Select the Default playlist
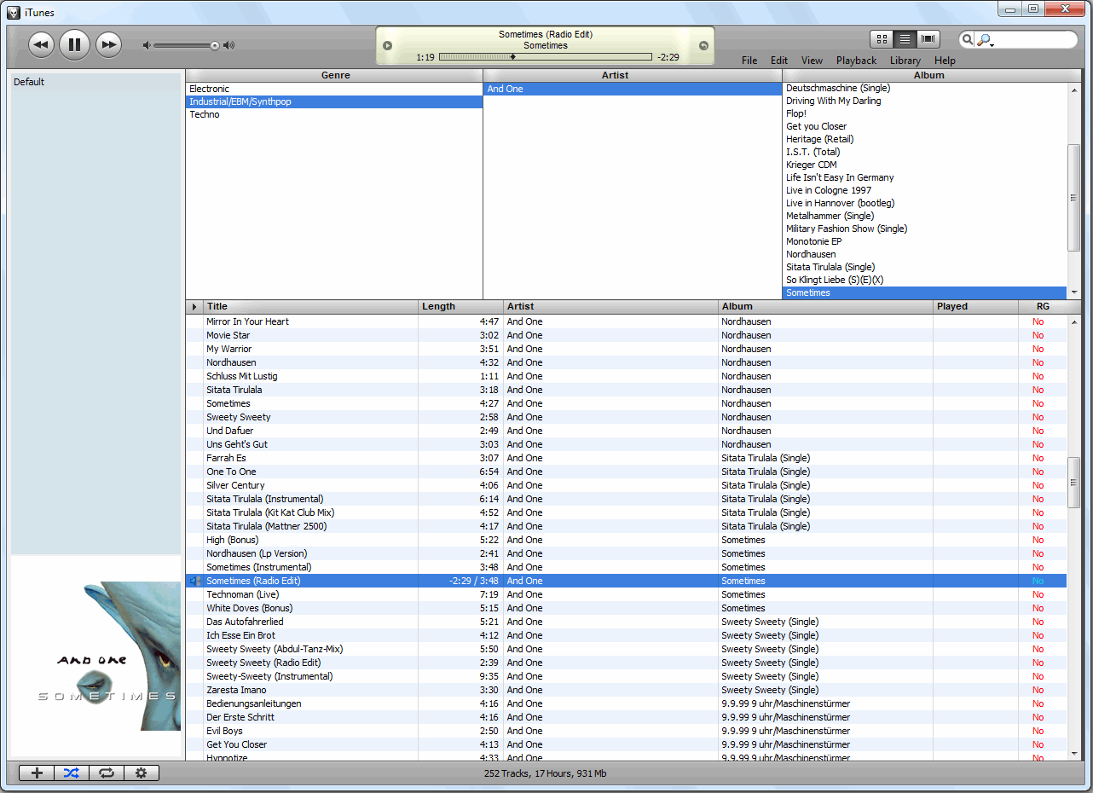Viewport: 1093px width, 793px height. click(x=95, y=82)
